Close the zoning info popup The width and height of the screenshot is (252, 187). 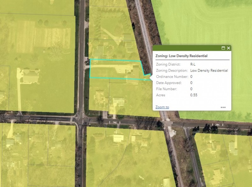click(229, 48)
